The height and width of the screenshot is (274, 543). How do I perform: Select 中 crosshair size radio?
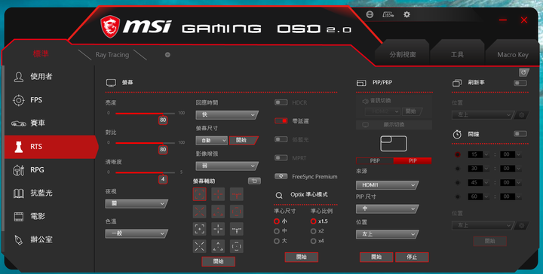[277, 231]
